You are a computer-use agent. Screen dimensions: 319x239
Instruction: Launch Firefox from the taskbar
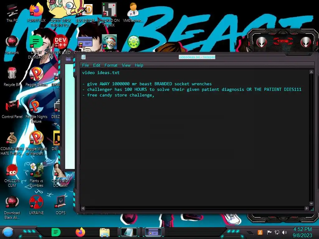pos(80,232)
